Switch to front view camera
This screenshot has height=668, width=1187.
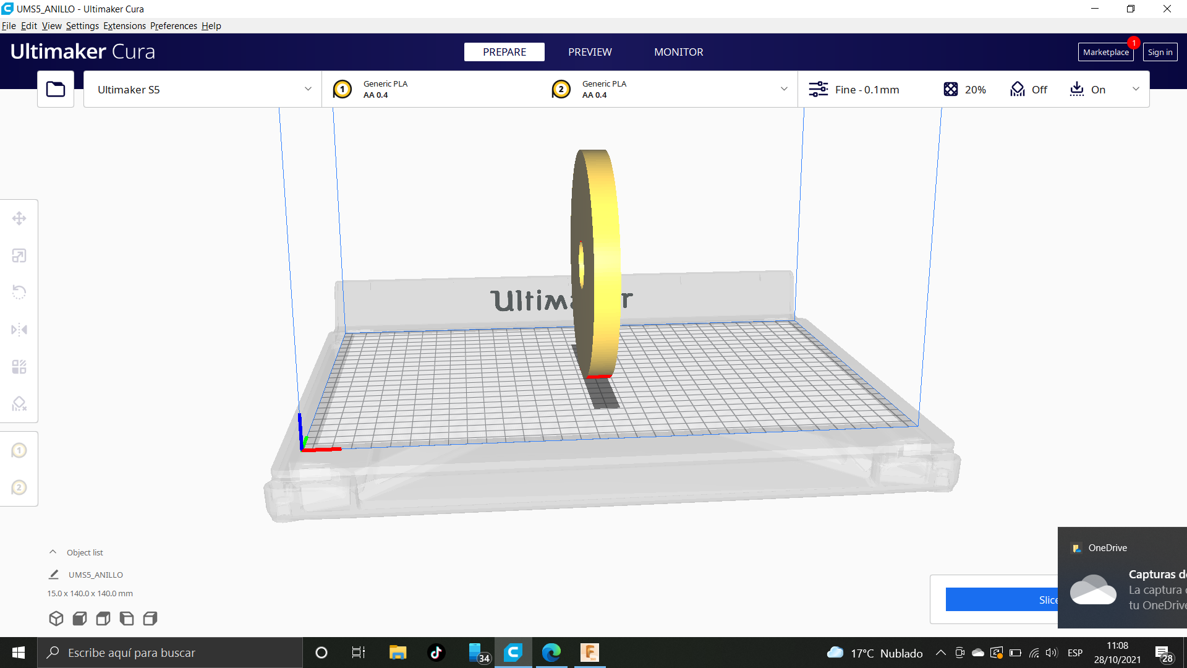80,619
